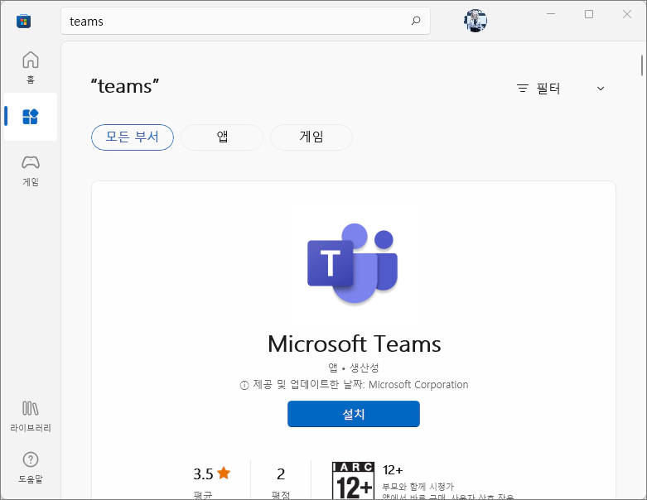Go to Home (홈) in sidebar
This screenshot has width=647, height=500.
click(31, 67)
